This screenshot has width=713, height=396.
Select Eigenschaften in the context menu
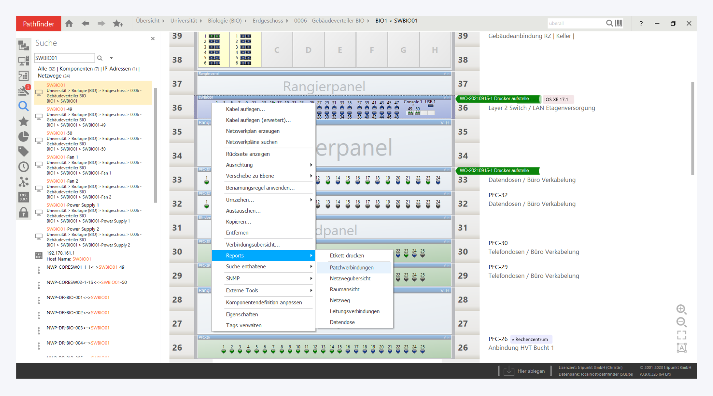(242, 314)
